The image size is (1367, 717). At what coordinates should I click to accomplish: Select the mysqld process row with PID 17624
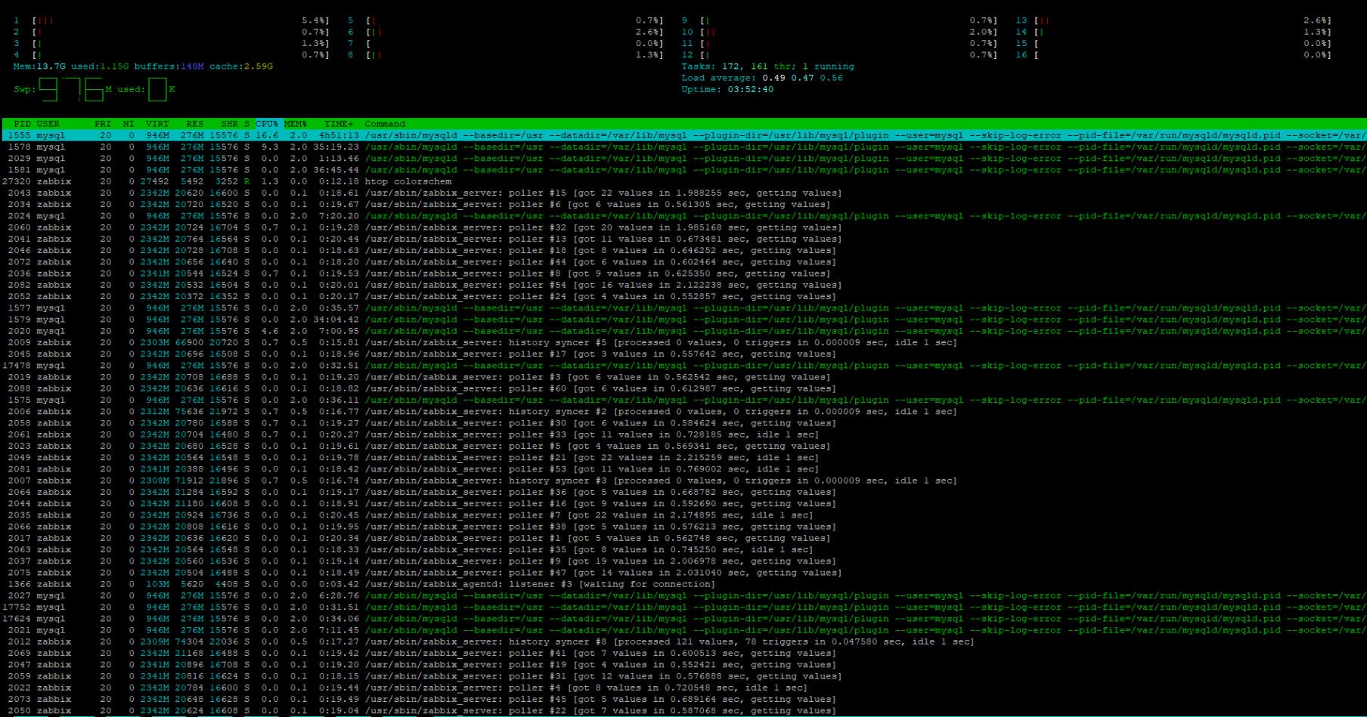pyautogui.click(x=683, y=619)
